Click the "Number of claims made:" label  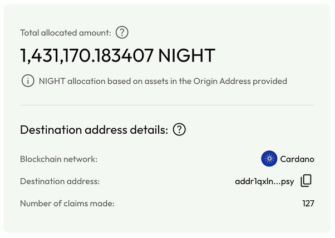tap(67, 204)
